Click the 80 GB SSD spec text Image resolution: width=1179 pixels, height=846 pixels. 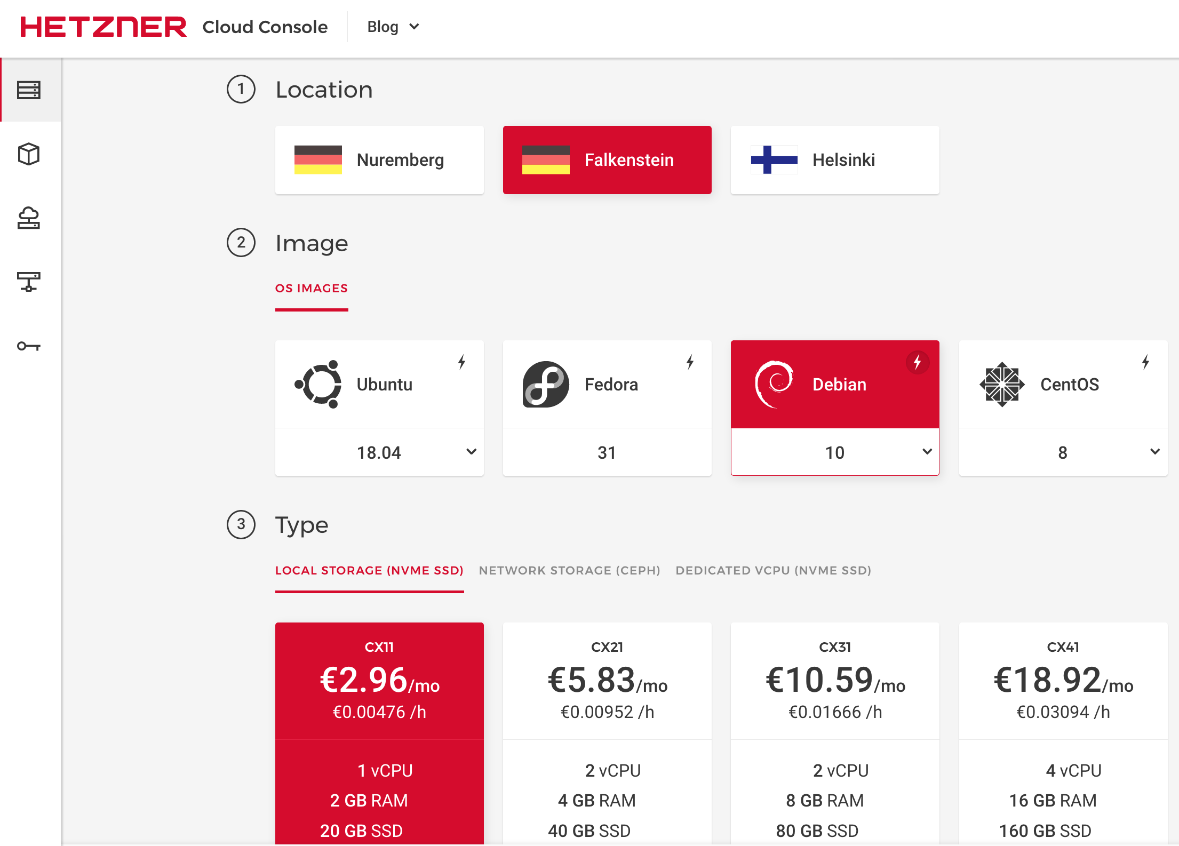817,831
